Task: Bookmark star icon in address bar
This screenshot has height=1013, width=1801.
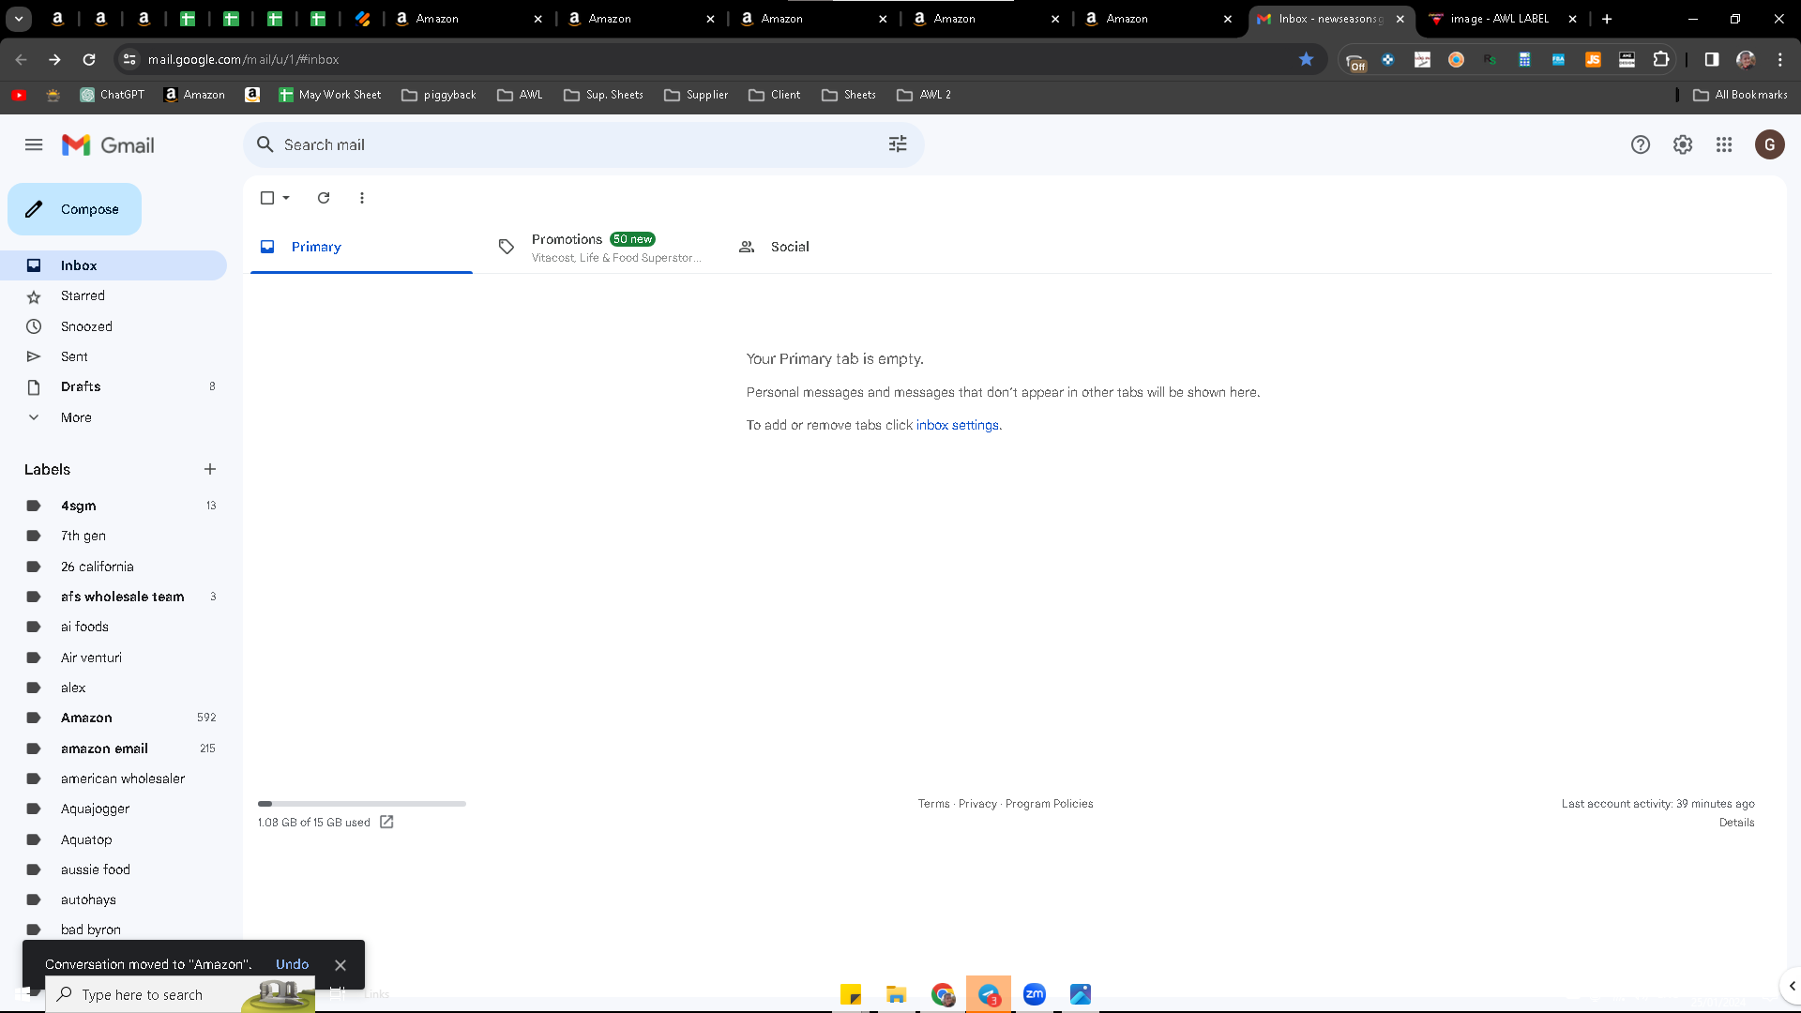Action: [1306, 59]
